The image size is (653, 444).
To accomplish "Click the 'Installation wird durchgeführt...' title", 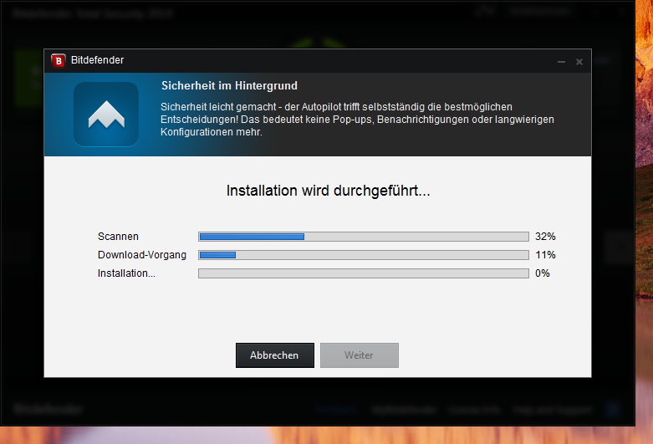I will coord(328,191).
